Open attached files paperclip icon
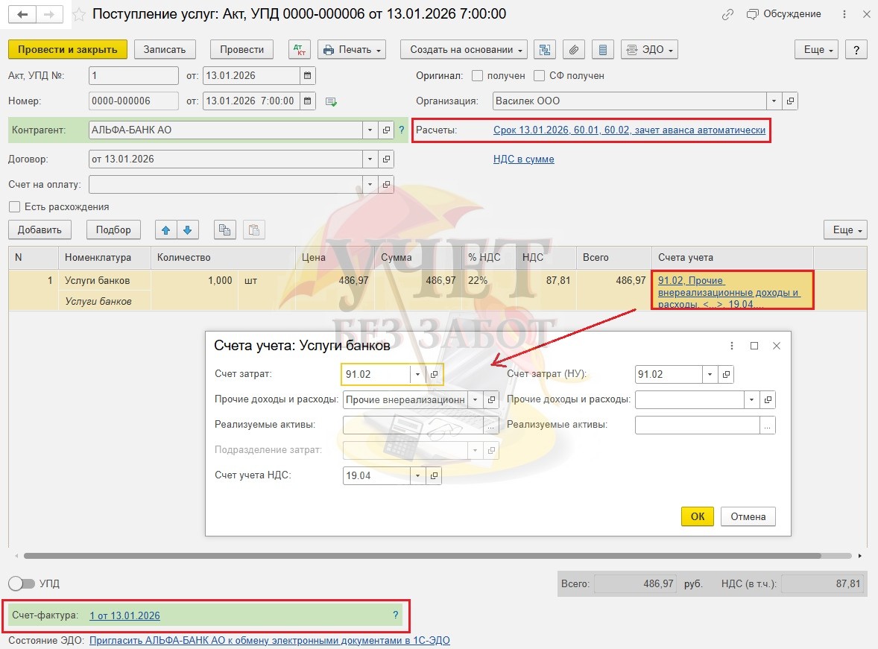Viewport: 878px width, 649px height. click(573, 50)
